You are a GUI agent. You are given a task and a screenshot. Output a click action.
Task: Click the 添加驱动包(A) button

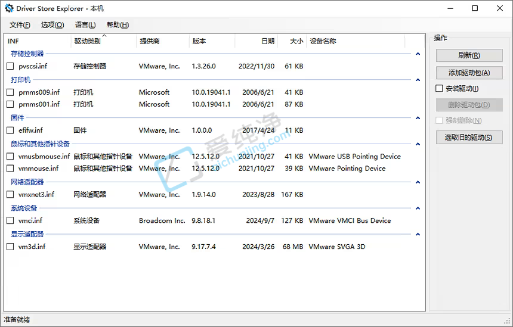tap(469, 73)
